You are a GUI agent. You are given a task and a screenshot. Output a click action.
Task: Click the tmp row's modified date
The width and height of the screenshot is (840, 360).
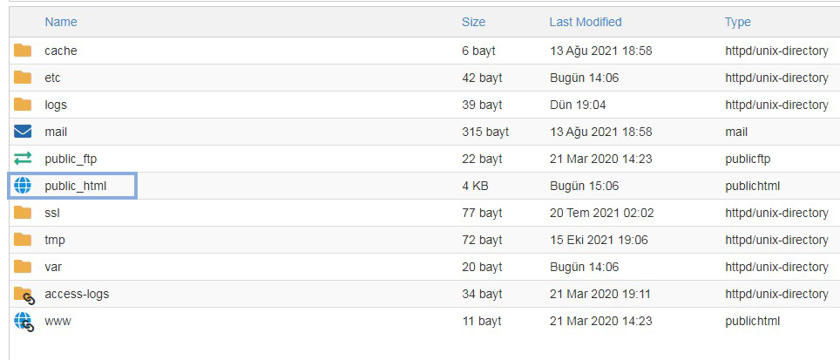coord(599,240)
